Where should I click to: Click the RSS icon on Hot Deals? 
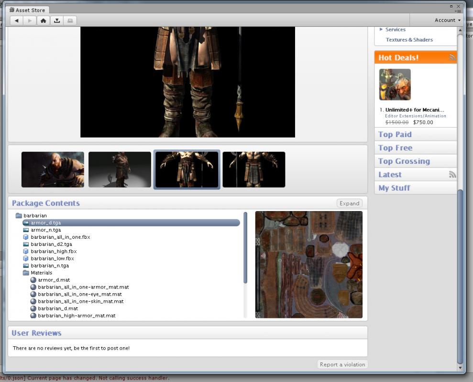click(452, 58)
